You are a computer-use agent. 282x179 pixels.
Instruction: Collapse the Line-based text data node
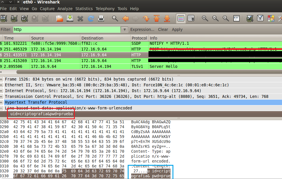(1, 108)
